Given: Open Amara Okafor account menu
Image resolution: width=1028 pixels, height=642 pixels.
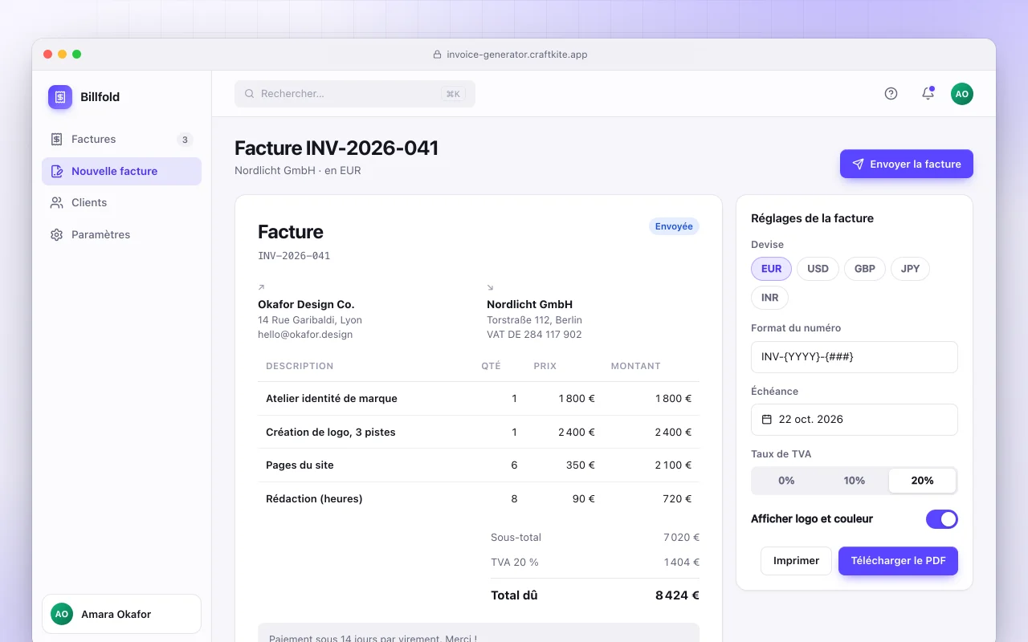Looking at the screenshot, I should tap(121, 614).
